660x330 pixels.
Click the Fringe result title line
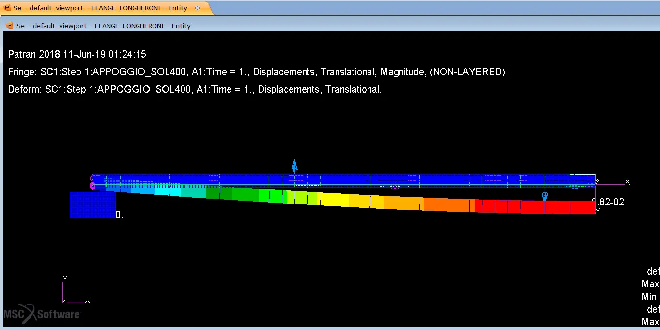click(x=257, y=72)
